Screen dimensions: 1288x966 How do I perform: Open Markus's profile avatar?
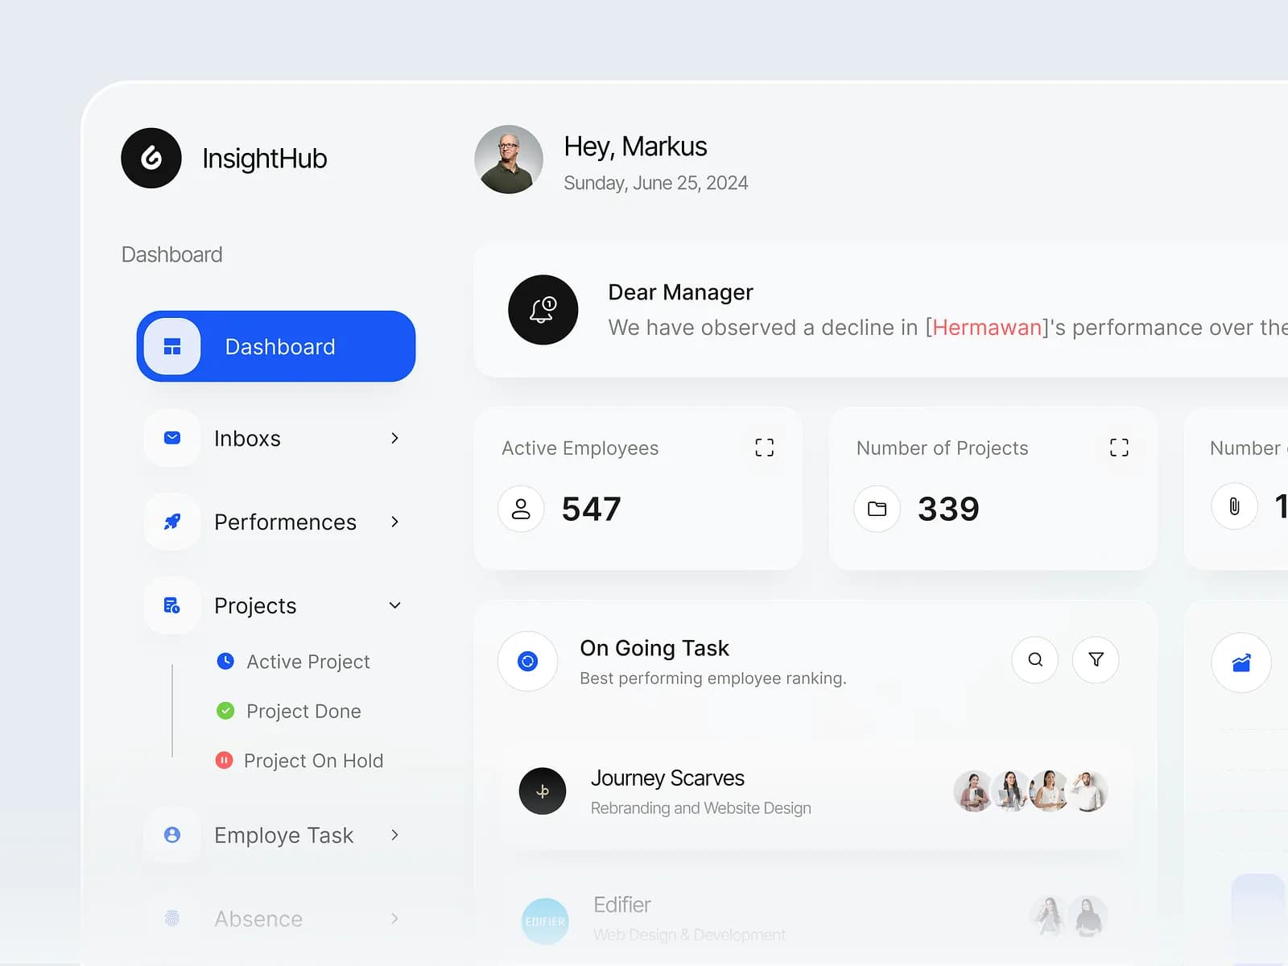tap(509, 159)
